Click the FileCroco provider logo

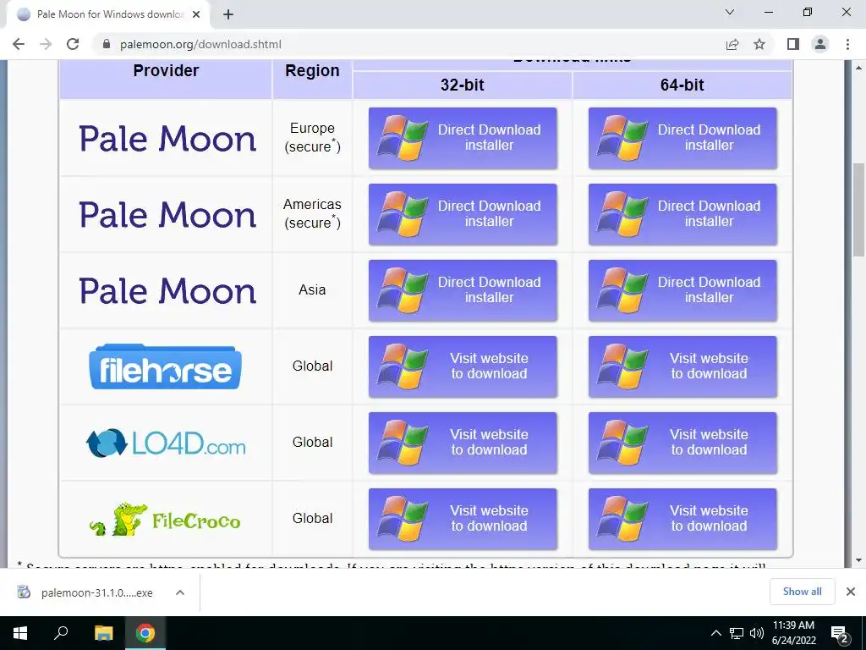coord(165,520)
